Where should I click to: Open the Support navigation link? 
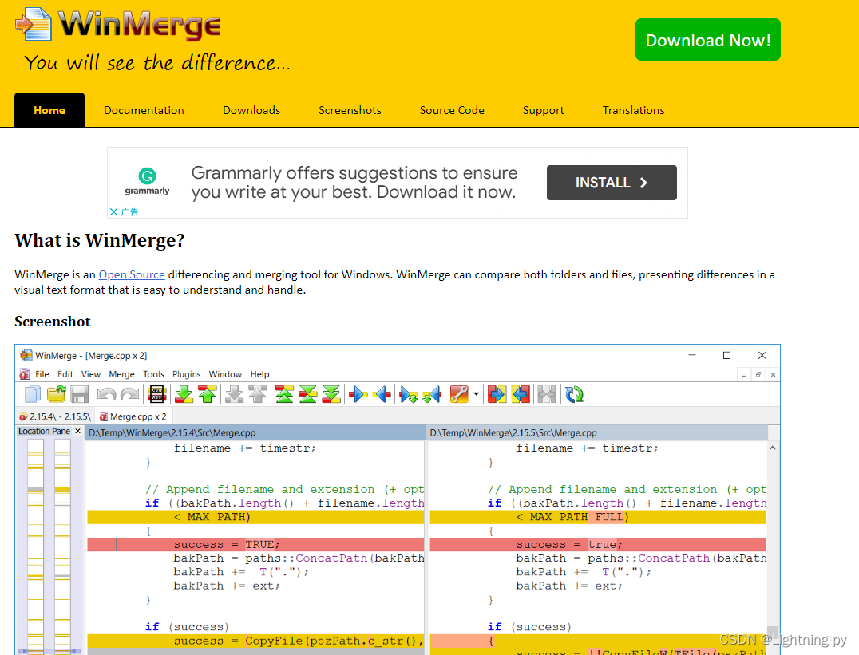point(544,110)
